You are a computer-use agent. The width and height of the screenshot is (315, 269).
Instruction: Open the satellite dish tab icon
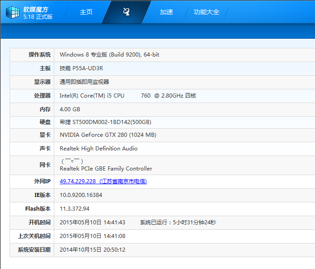(x=126, y=12)
